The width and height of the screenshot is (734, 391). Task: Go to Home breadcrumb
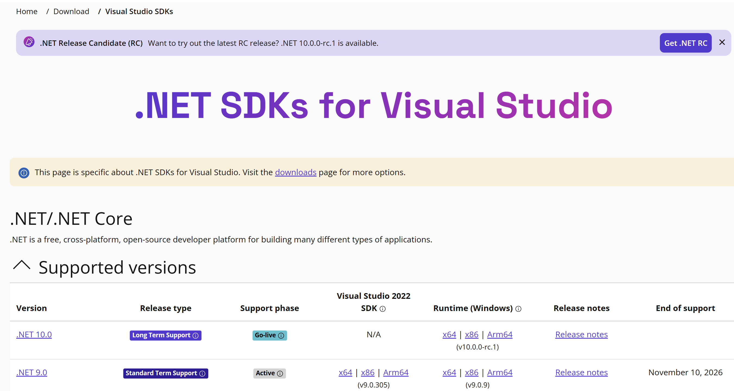[27, 11]
